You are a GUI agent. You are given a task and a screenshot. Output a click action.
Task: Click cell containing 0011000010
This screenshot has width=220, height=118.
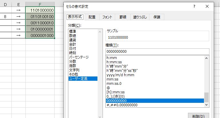pyautogui.click(x=40, y=23)
